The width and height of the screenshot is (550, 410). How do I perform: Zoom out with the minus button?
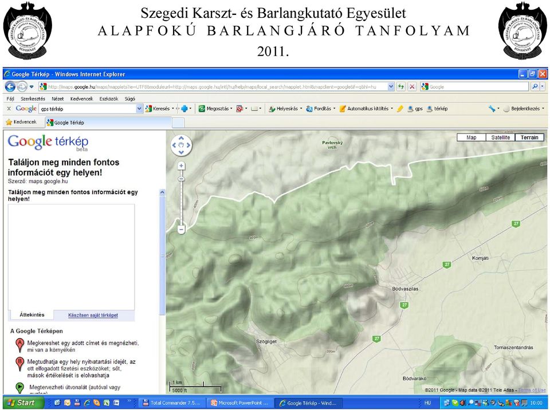[x=181, y=230]
